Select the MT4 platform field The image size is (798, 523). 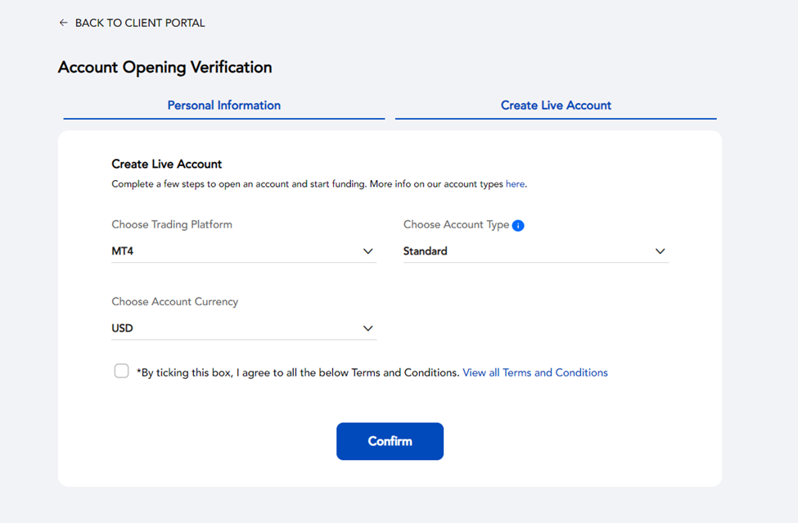click(x=244, y=251)
